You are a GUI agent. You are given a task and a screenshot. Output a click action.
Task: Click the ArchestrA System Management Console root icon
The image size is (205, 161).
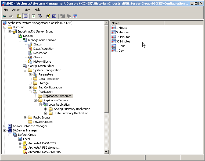click(x=5, y=23)
